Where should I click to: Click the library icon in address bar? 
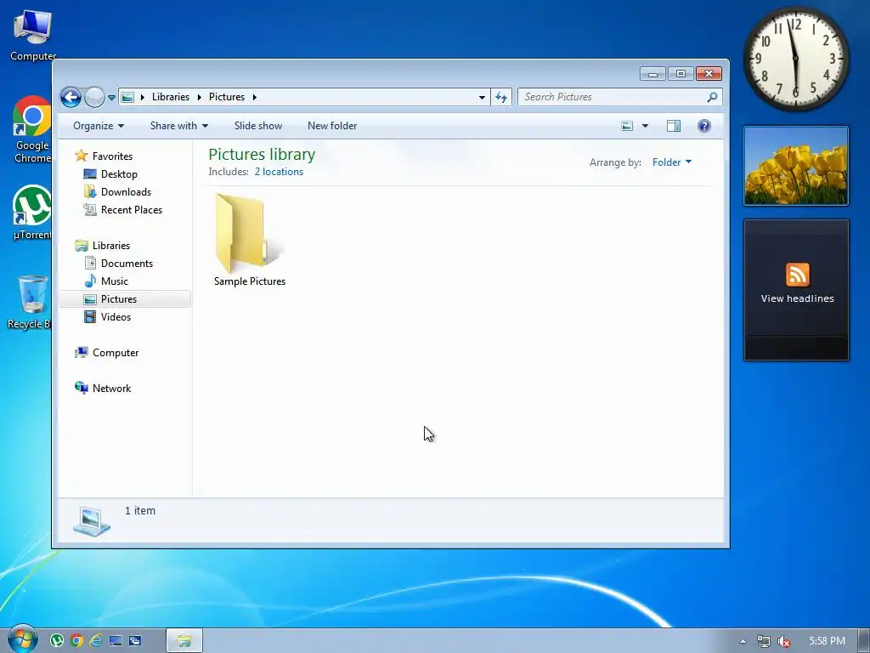(127, 97)
